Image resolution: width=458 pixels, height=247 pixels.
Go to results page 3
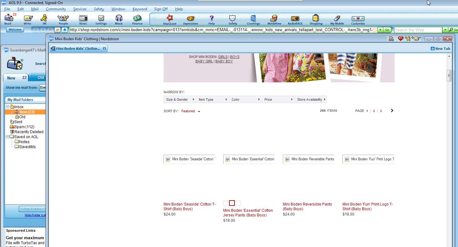pyautogui.click(x=381, y=111)
